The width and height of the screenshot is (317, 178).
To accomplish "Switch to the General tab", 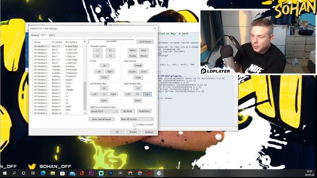I will point(35,35).
